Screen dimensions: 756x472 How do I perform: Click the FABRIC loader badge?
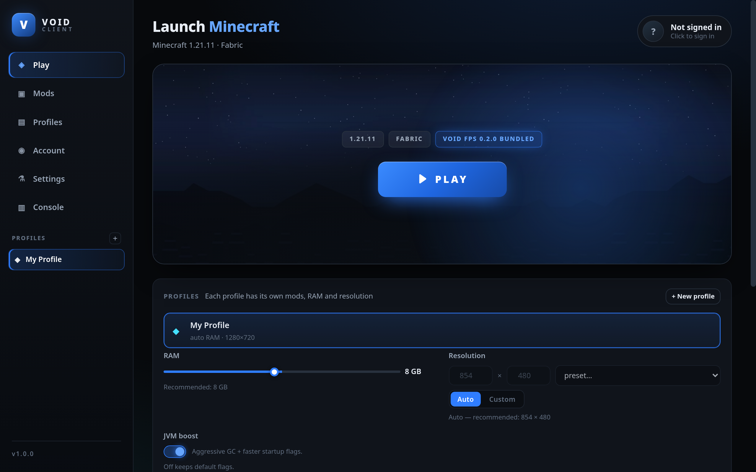[409, 139]
